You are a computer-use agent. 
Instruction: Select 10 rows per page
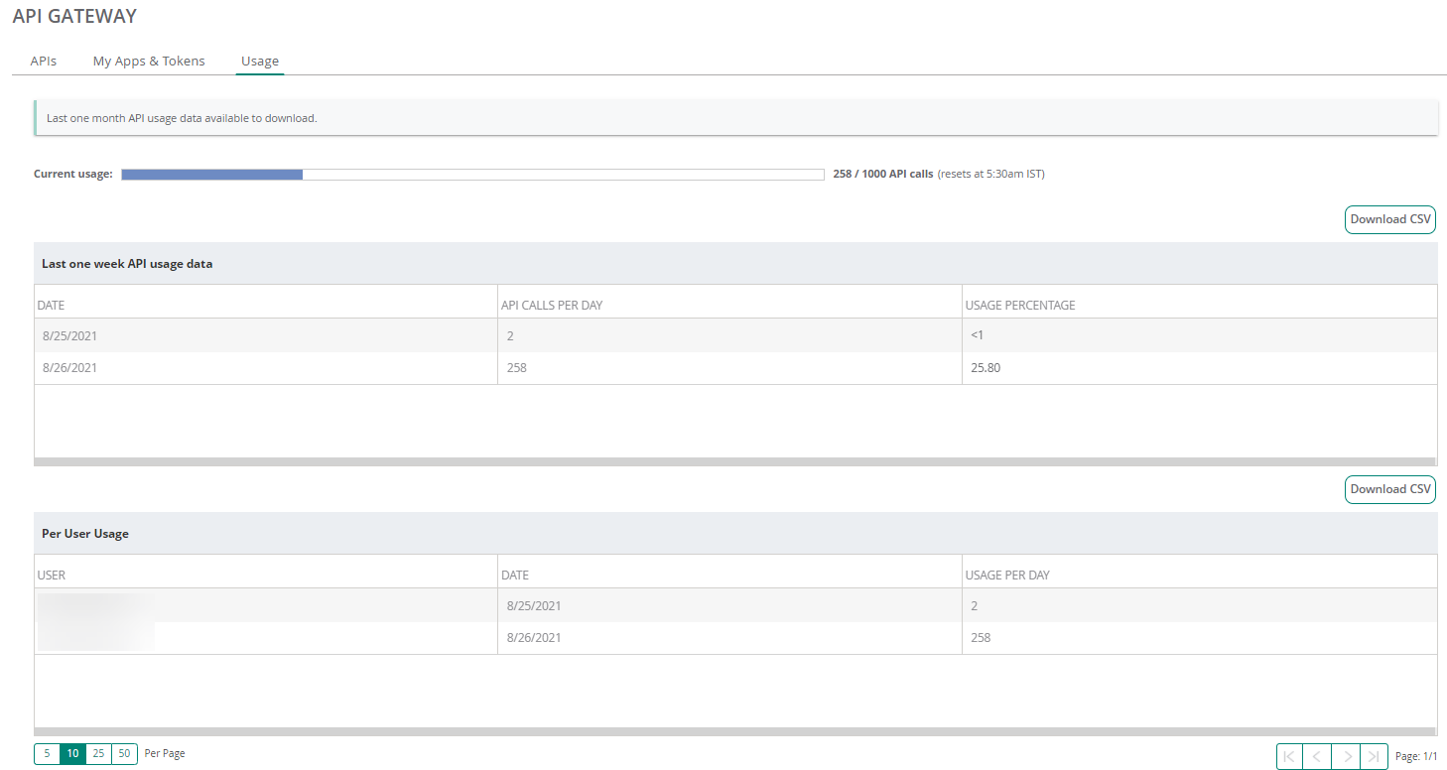point(72,753)
